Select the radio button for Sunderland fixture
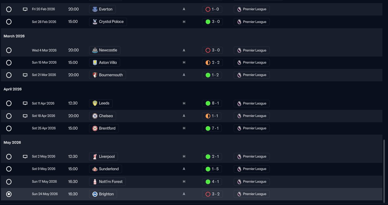This screenshot has width=388, height=205. click(9, 169)
